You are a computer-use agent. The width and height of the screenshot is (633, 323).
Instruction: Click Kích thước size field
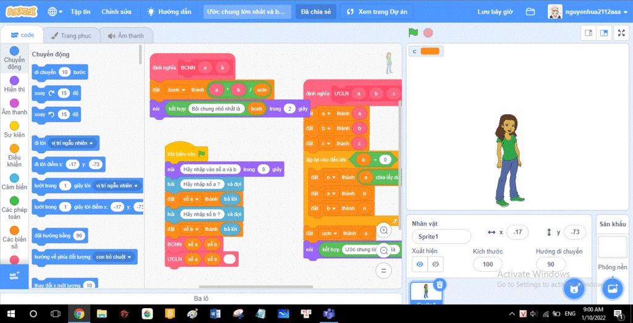tap(488, 264)
